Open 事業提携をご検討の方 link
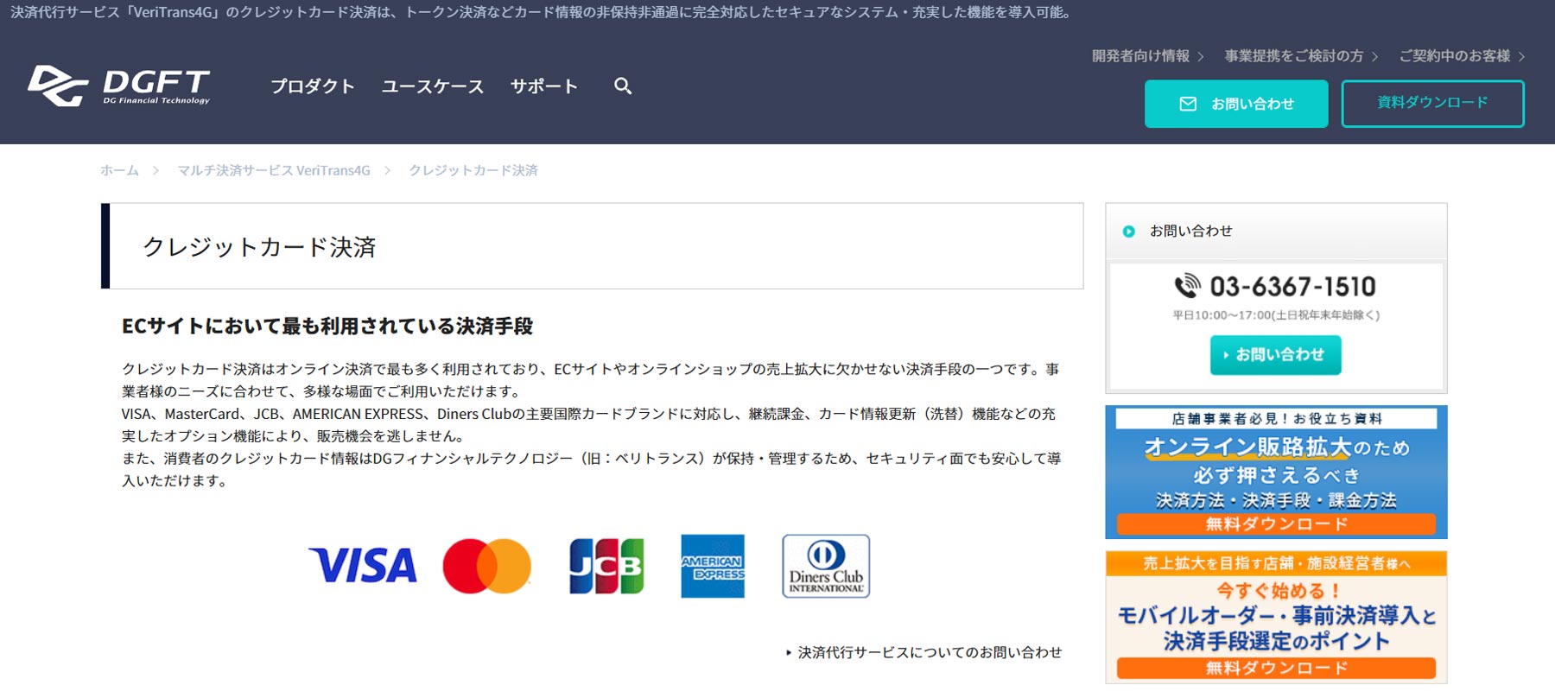This screenshot has width=1555, height=698. pos(1293,56)
